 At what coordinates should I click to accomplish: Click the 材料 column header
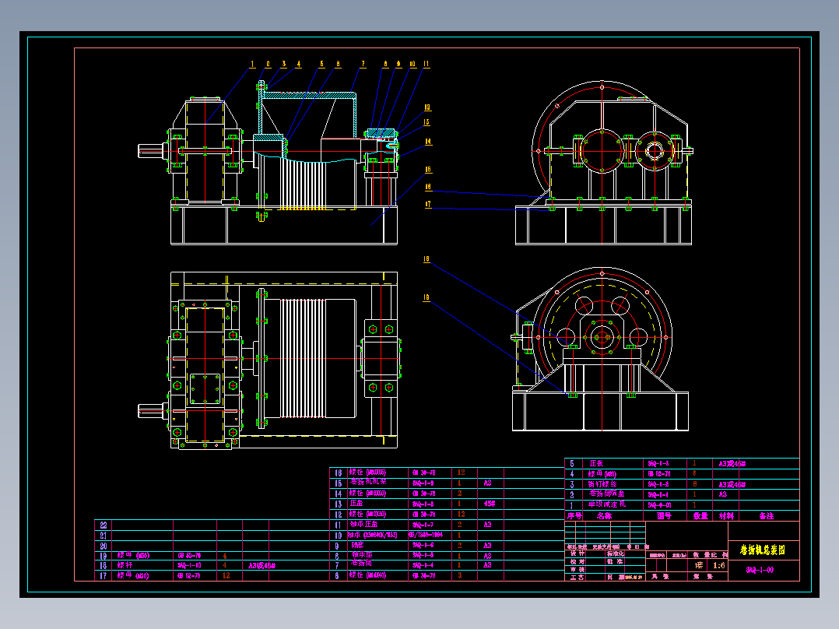point(727,516)
